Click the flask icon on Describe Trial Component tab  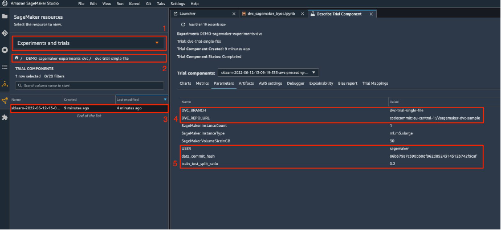click(x=312, y=14)
